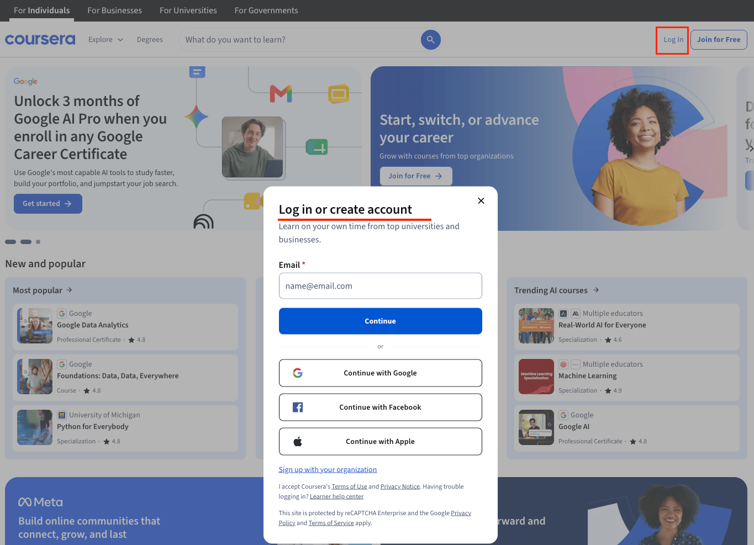Switch to For Individuals tab
The width and height of the screenshot is (754, 545).
42,10
